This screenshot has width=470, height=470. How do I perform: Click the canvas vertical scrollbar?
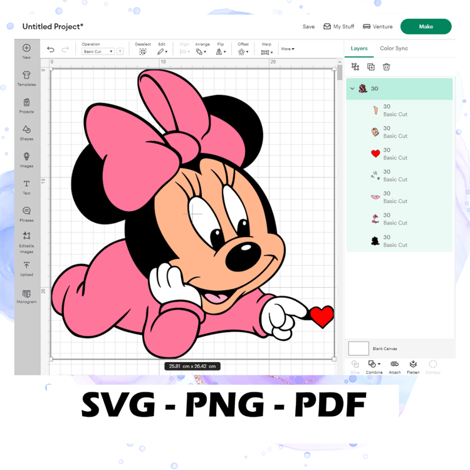340,73
